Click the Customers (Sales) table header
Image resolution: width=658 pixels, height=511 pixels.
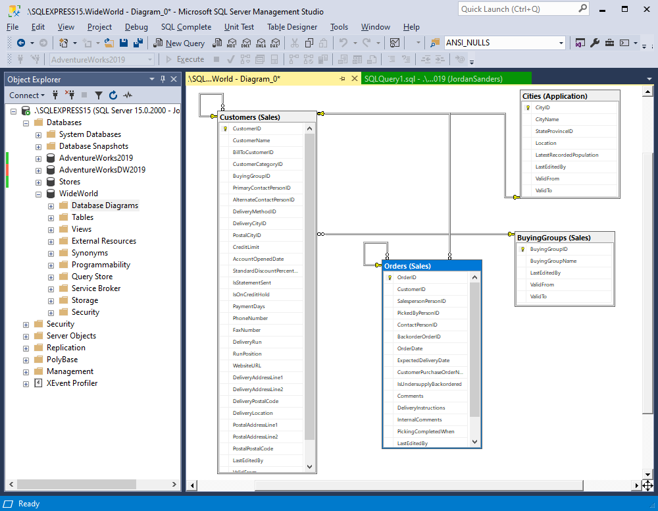pos(267,117)
